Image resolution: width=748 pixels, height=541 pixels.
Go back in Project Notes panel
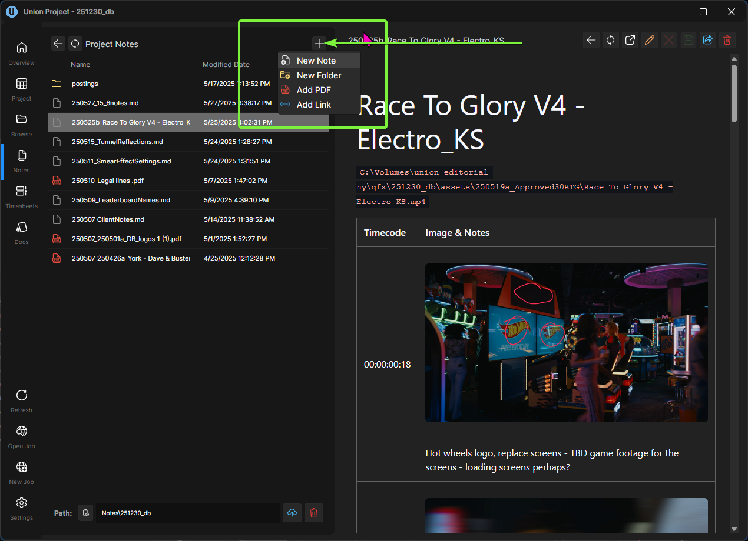point(58,44)
